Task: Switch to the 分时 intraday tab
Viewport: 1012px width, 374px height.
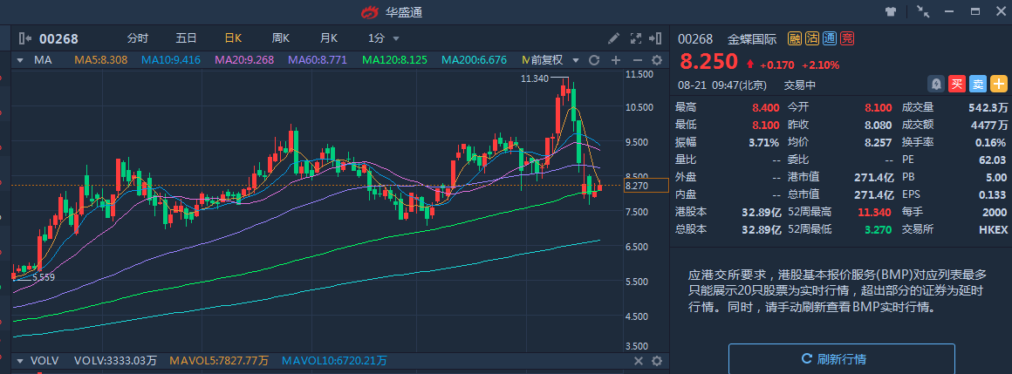Action: (x=138, y=38)
